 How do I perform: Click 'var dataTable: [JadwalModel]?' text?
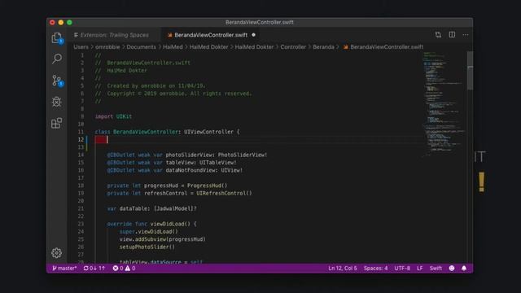pos(152,208)
